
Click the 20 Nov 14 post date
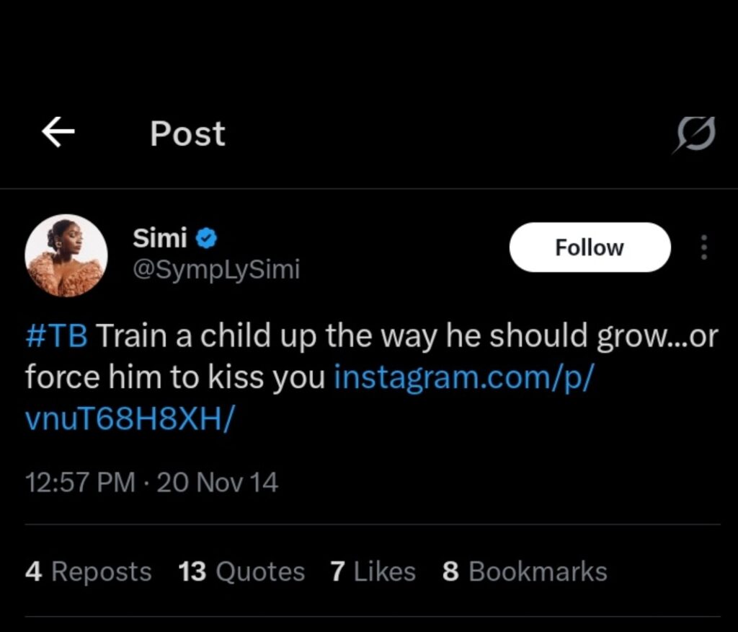217,482
